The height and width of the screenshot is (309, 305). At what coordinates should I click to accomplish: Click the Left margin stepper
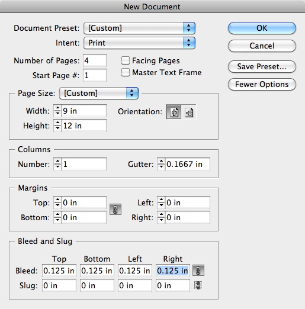pyautogui.click(x=161, y=202)
